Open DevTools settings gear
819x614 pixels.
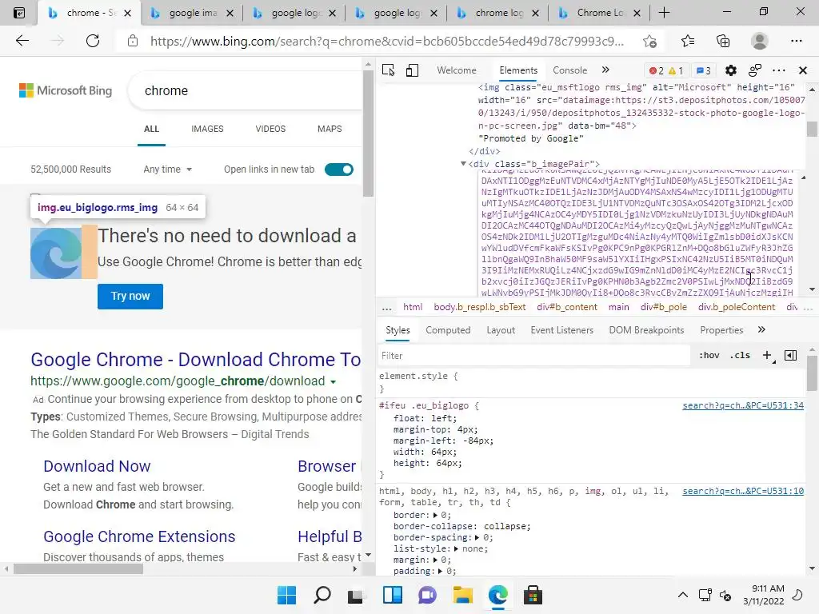(731, 70)
